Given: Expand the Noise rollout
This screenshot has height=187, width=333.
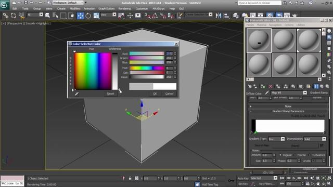Looking at the screenshot, I should pyautogui.click(x=288, y=106).
